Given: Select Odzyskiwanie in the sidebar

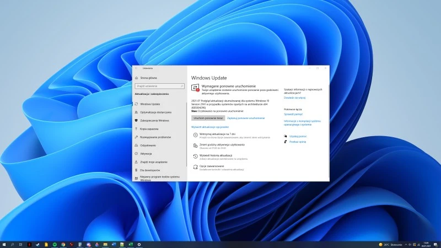Looking at the screenshot, I should (145, 145).
